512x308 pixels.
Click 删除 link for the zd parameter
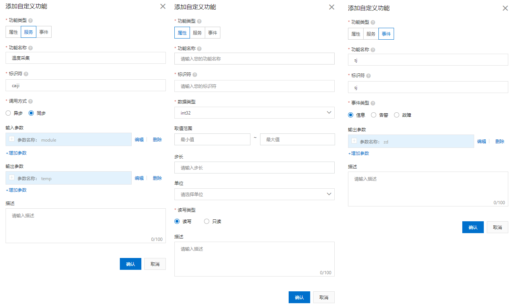[500, 142]
